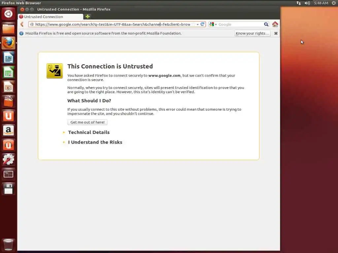Open System Settings from launcher
338x253 pixels.
coord(8,160)
